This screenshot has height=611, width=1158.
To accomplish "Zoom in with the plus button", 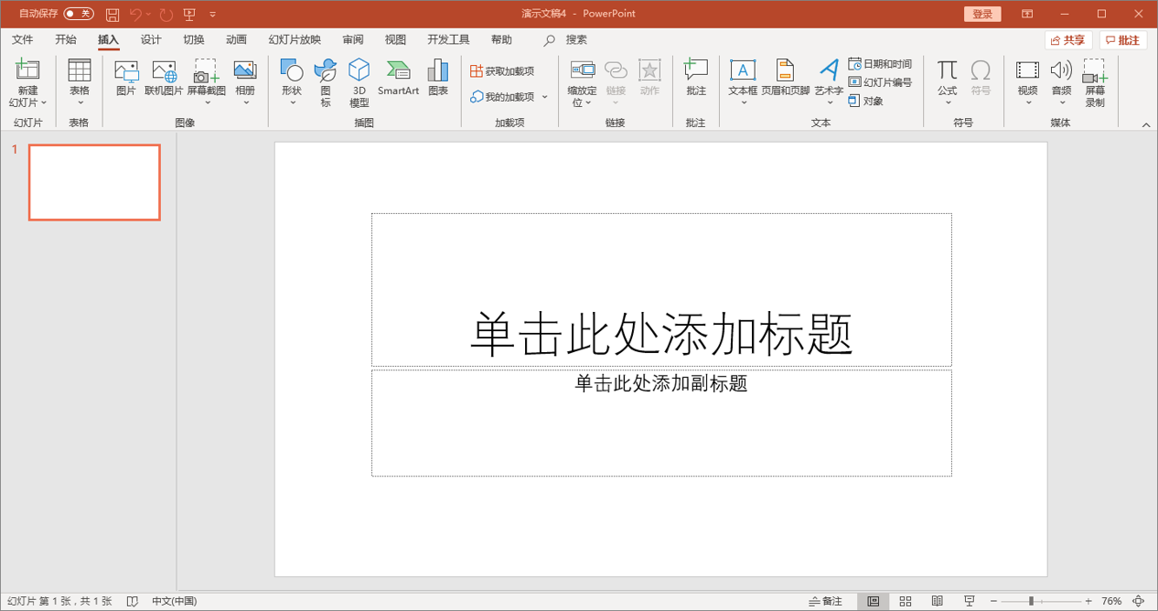I will (x=1088, y=601).
